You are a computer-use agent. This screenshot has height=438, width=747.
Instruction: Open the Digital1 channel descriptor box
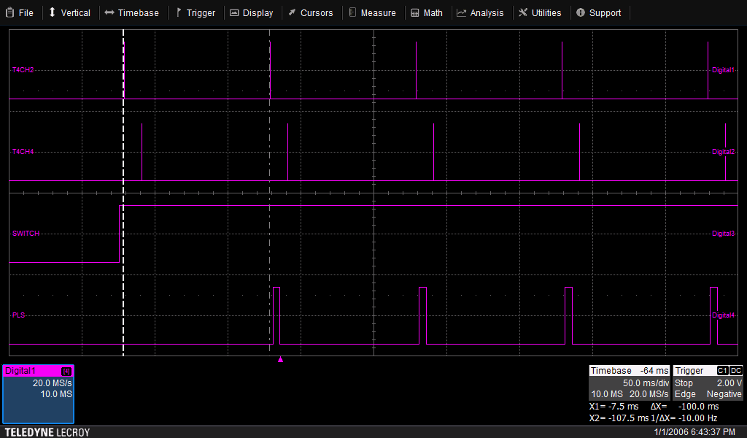[38, 394]
